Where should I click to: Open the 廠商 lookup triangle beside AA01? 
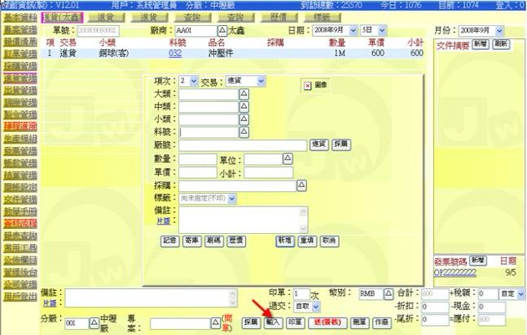pyautogui.click(x=222, y=30)
